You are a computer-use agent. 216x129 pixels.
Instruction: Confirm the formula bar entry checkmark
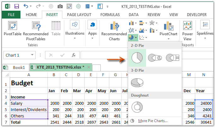point(62,55)
